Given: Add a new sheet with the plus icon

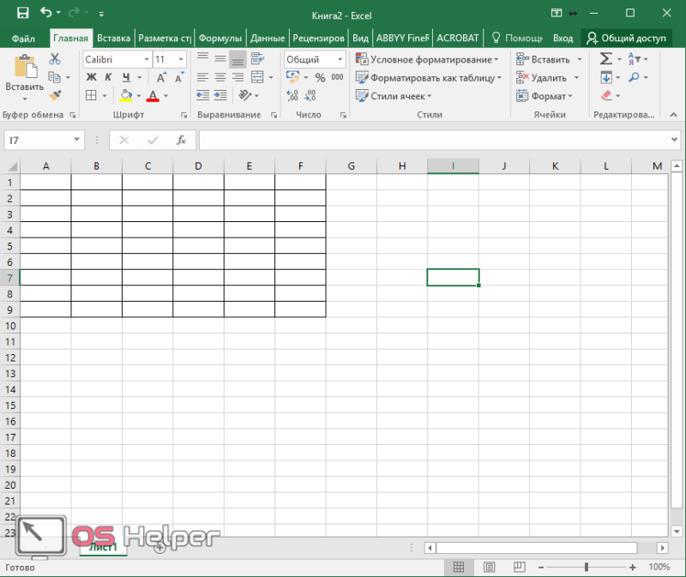Looking at the screenshot, I should click(159, 547).
